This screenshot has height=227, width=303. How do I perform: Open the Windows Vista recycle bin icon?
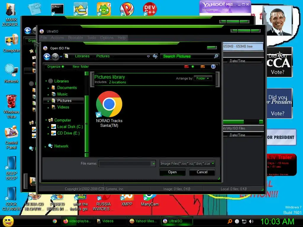tap(11, 106)
